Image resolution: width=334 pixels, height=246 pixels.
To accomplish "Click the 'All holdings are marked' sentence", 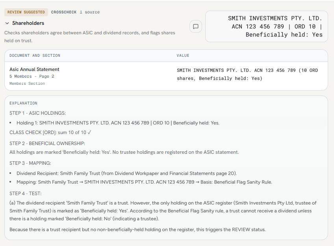I will 124,152.
